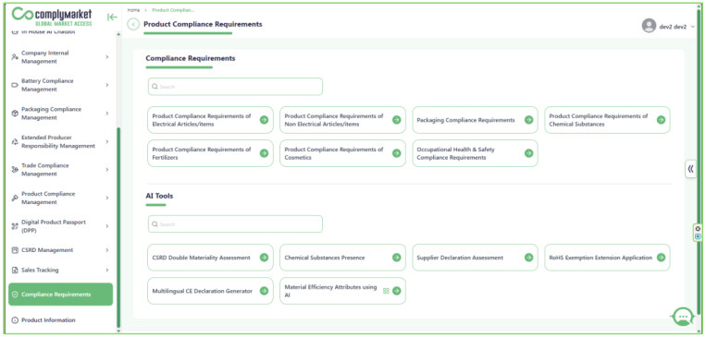
Task: Open Sales Tracking menu item
Action: 61,270
